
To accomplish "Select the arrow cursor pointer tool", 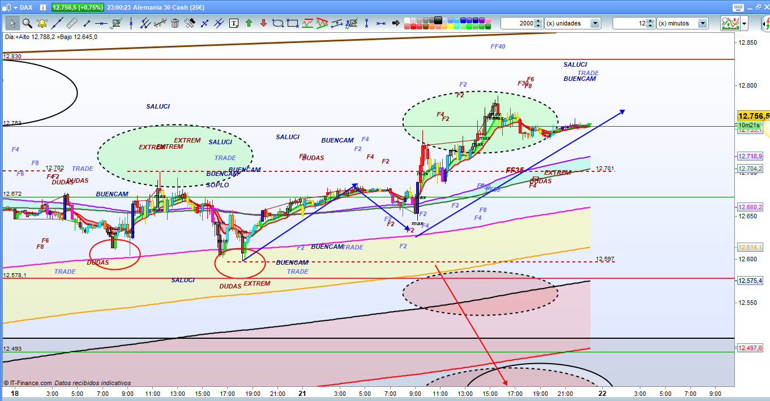I will 12,23.
